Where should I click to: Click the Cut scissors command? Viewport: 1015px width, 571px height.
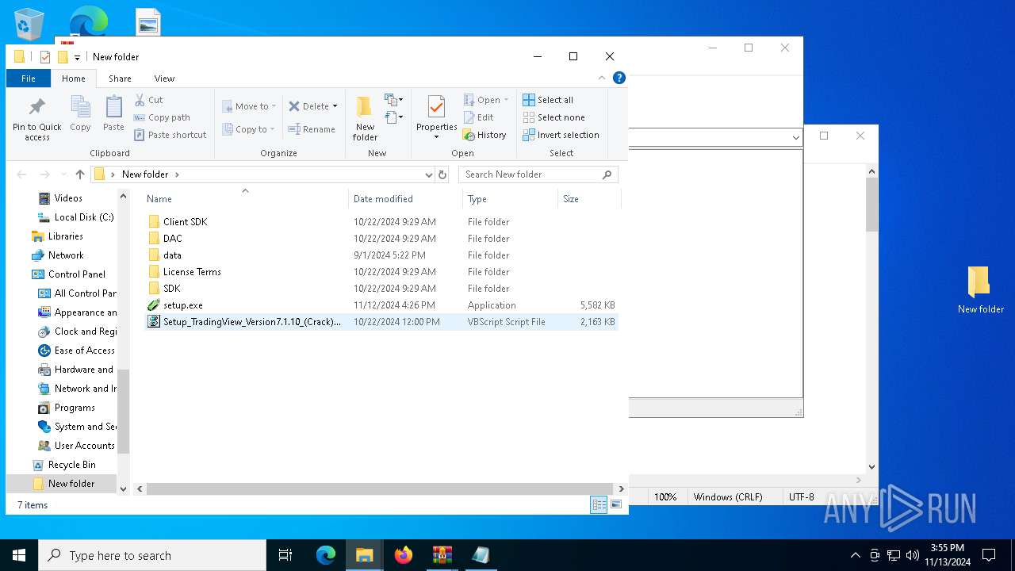click(x=148, y=100)
